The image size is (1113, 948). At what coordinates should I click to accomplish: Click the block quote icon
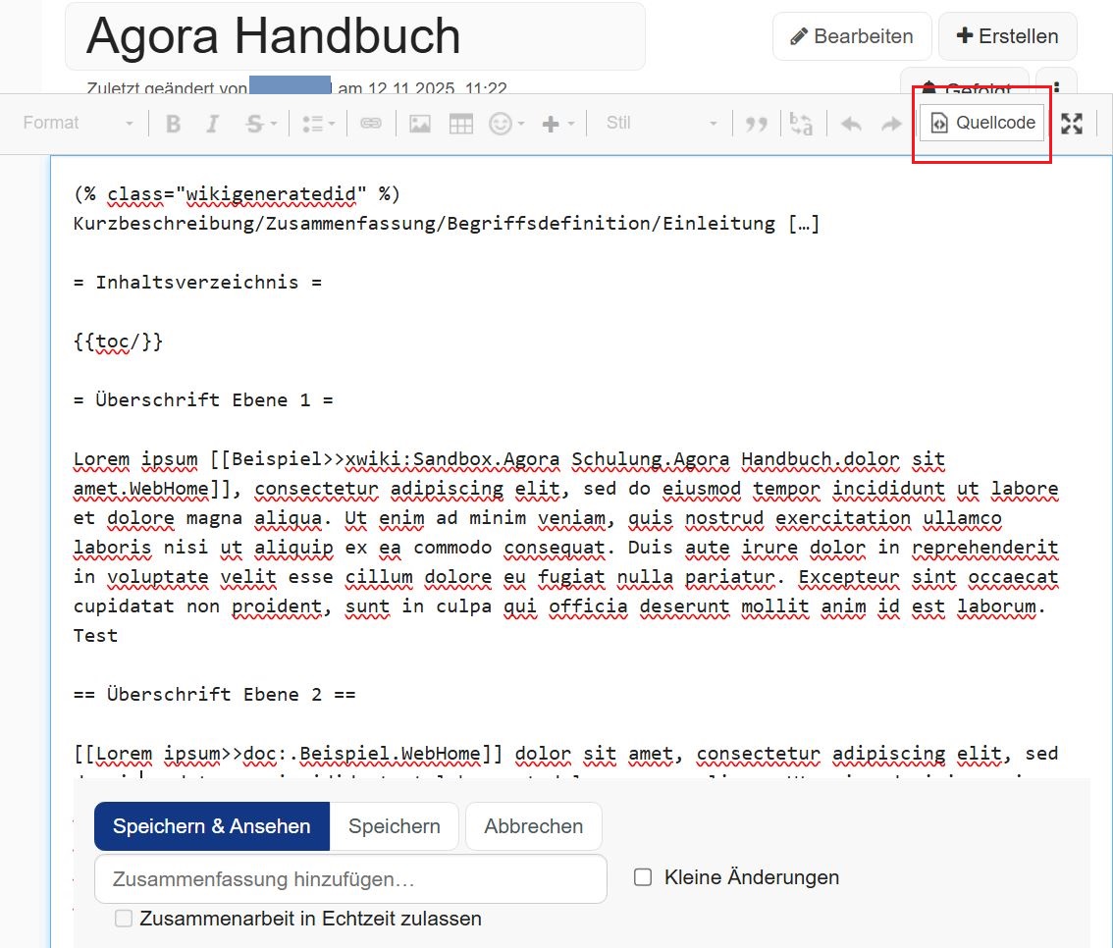point(756,124)
